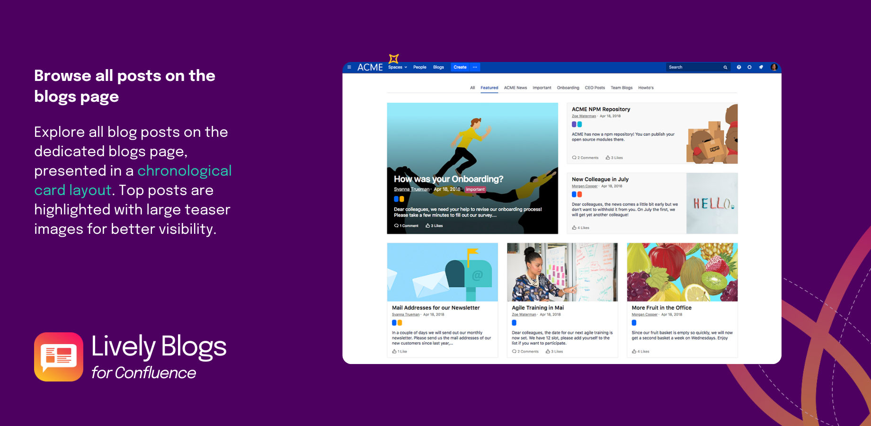Open the How was your Onboarding? post

(448, 179)
